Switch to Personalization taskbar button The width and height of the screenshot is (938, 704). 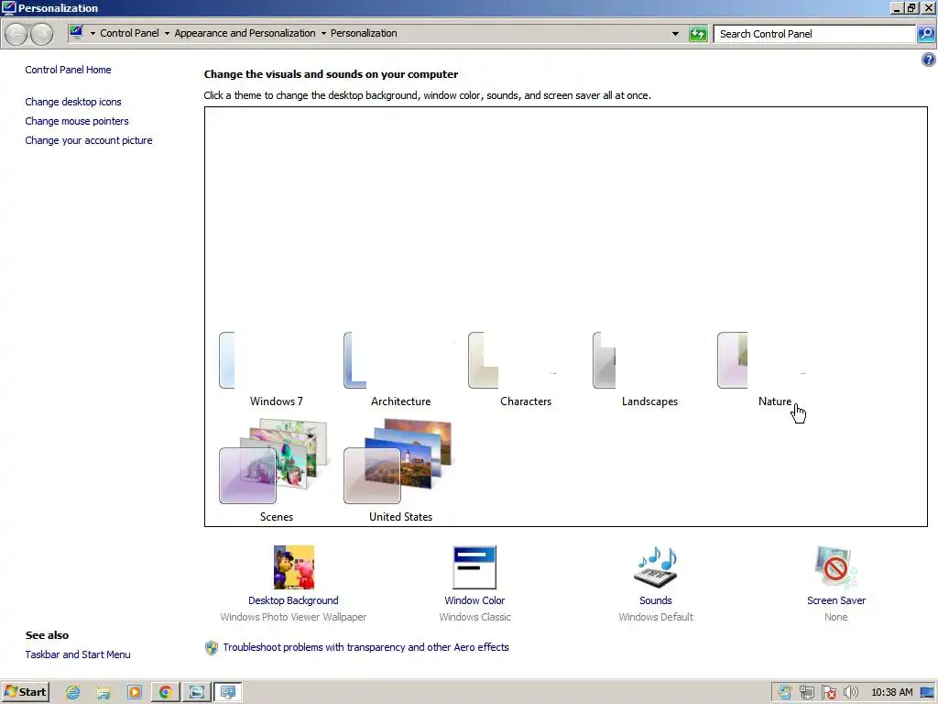(228, 693)
